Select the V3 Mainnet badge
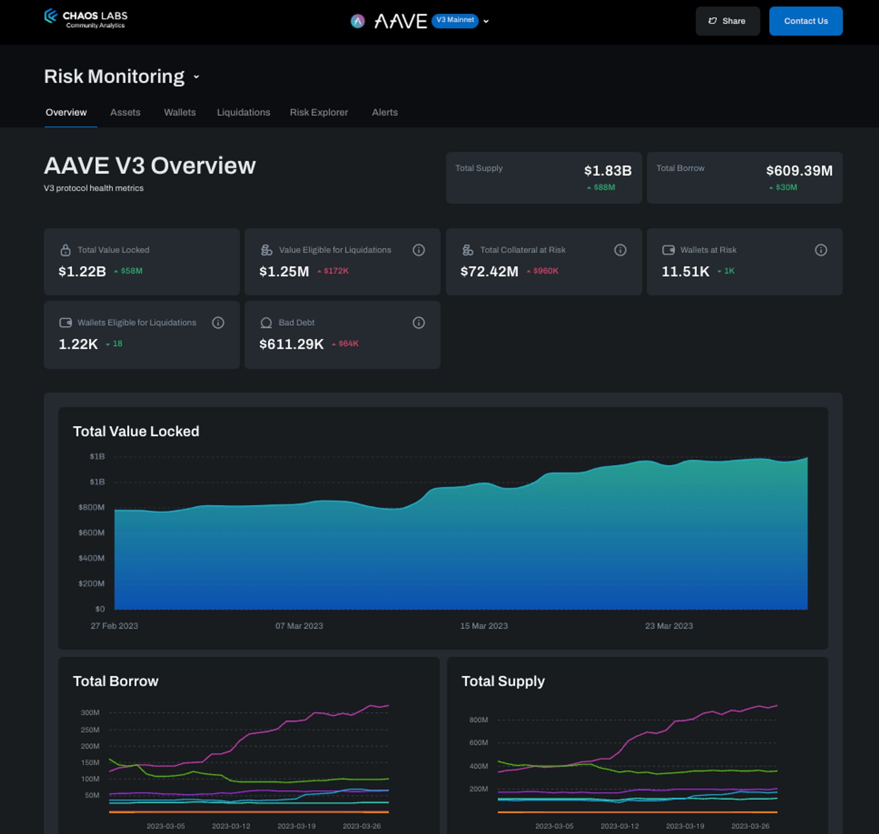Viewport: 879px width, 834px height. [455, 20]
